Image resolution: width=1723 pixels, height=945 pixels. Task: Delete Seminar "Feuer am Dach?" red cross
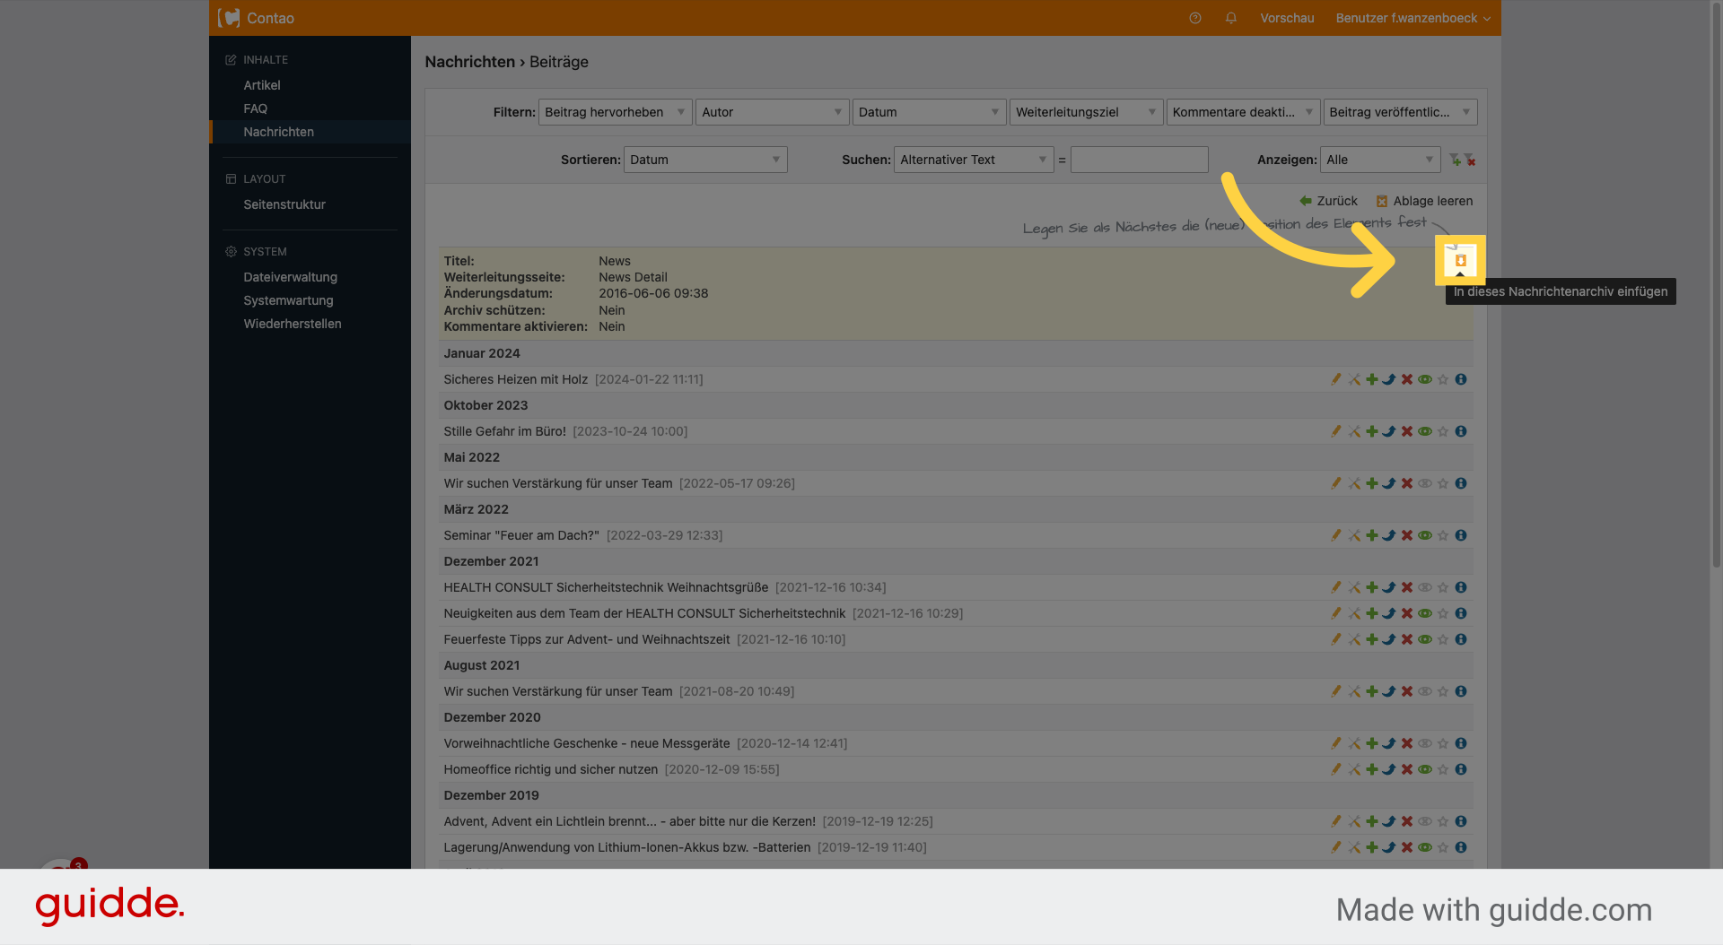pyautogui.click(x=1407, y=535)
